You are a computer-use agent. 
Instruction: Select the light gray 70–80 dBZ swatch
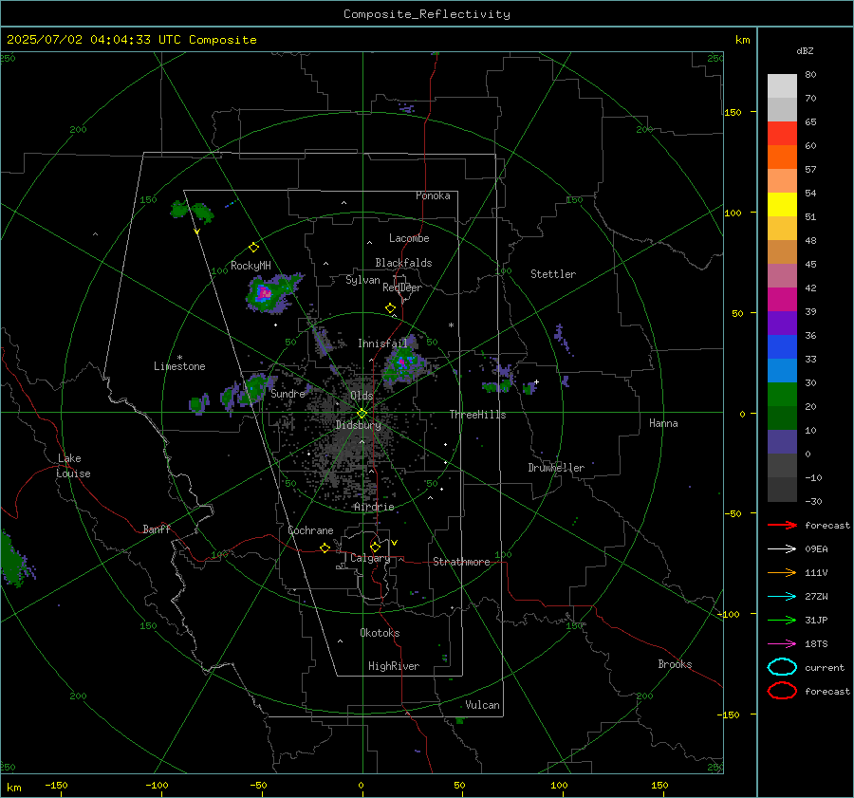[x=782, y=86]
